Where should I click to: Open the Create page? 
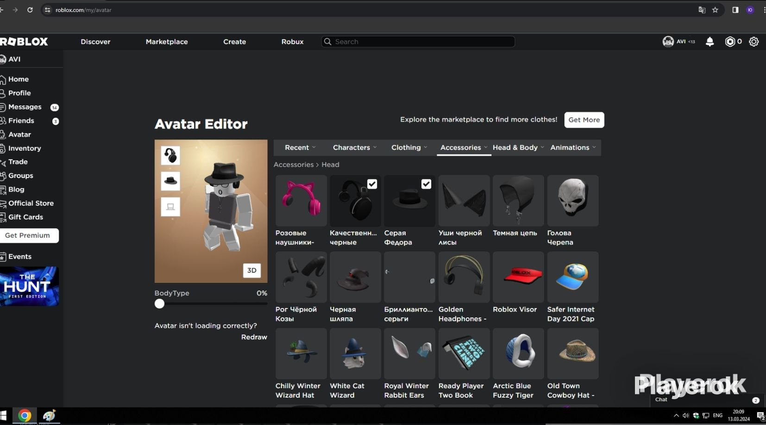click(235, 42)
